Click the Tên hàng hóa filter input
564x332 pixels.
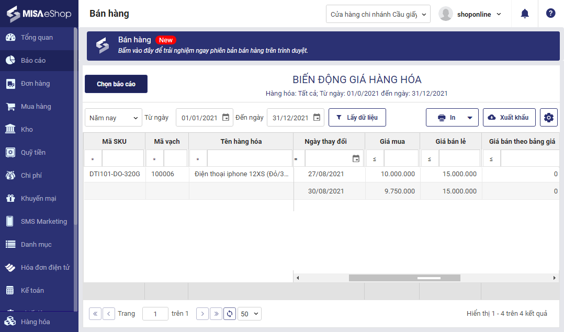click(250, 158)
